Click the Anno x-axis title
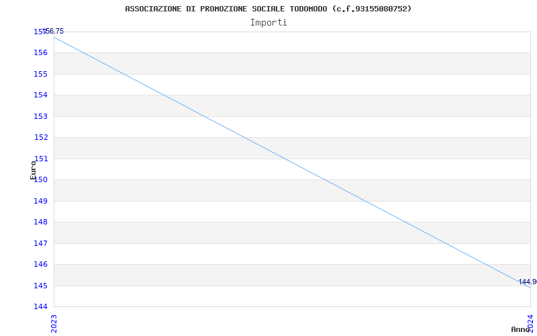 click(x=520, y=329)
